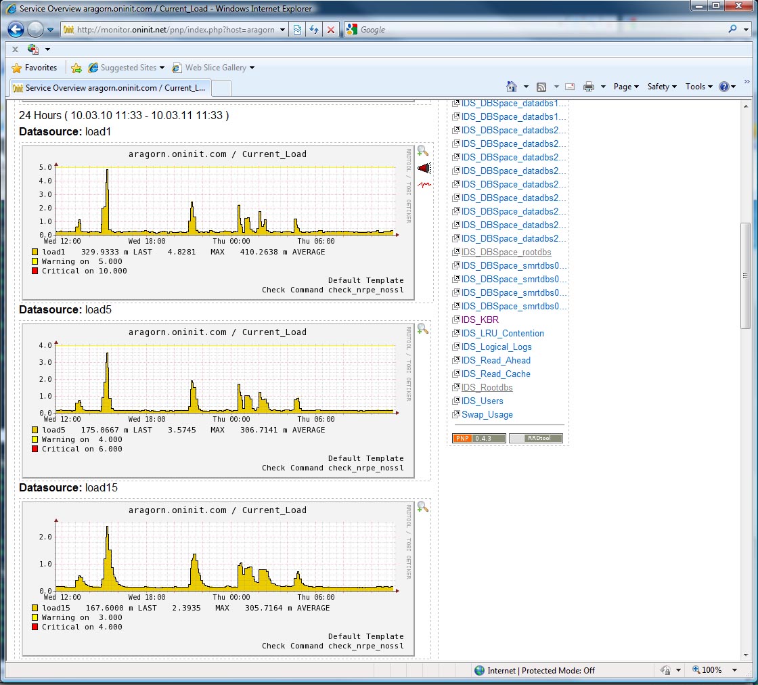Open Swap_Usage link

click(x=487, y=414)
